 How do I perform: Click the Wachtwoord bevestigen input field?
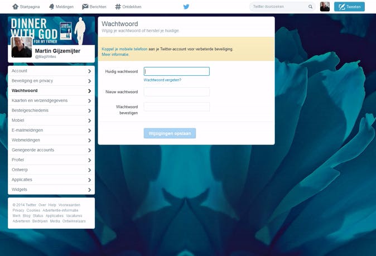[x=177, y=107]
